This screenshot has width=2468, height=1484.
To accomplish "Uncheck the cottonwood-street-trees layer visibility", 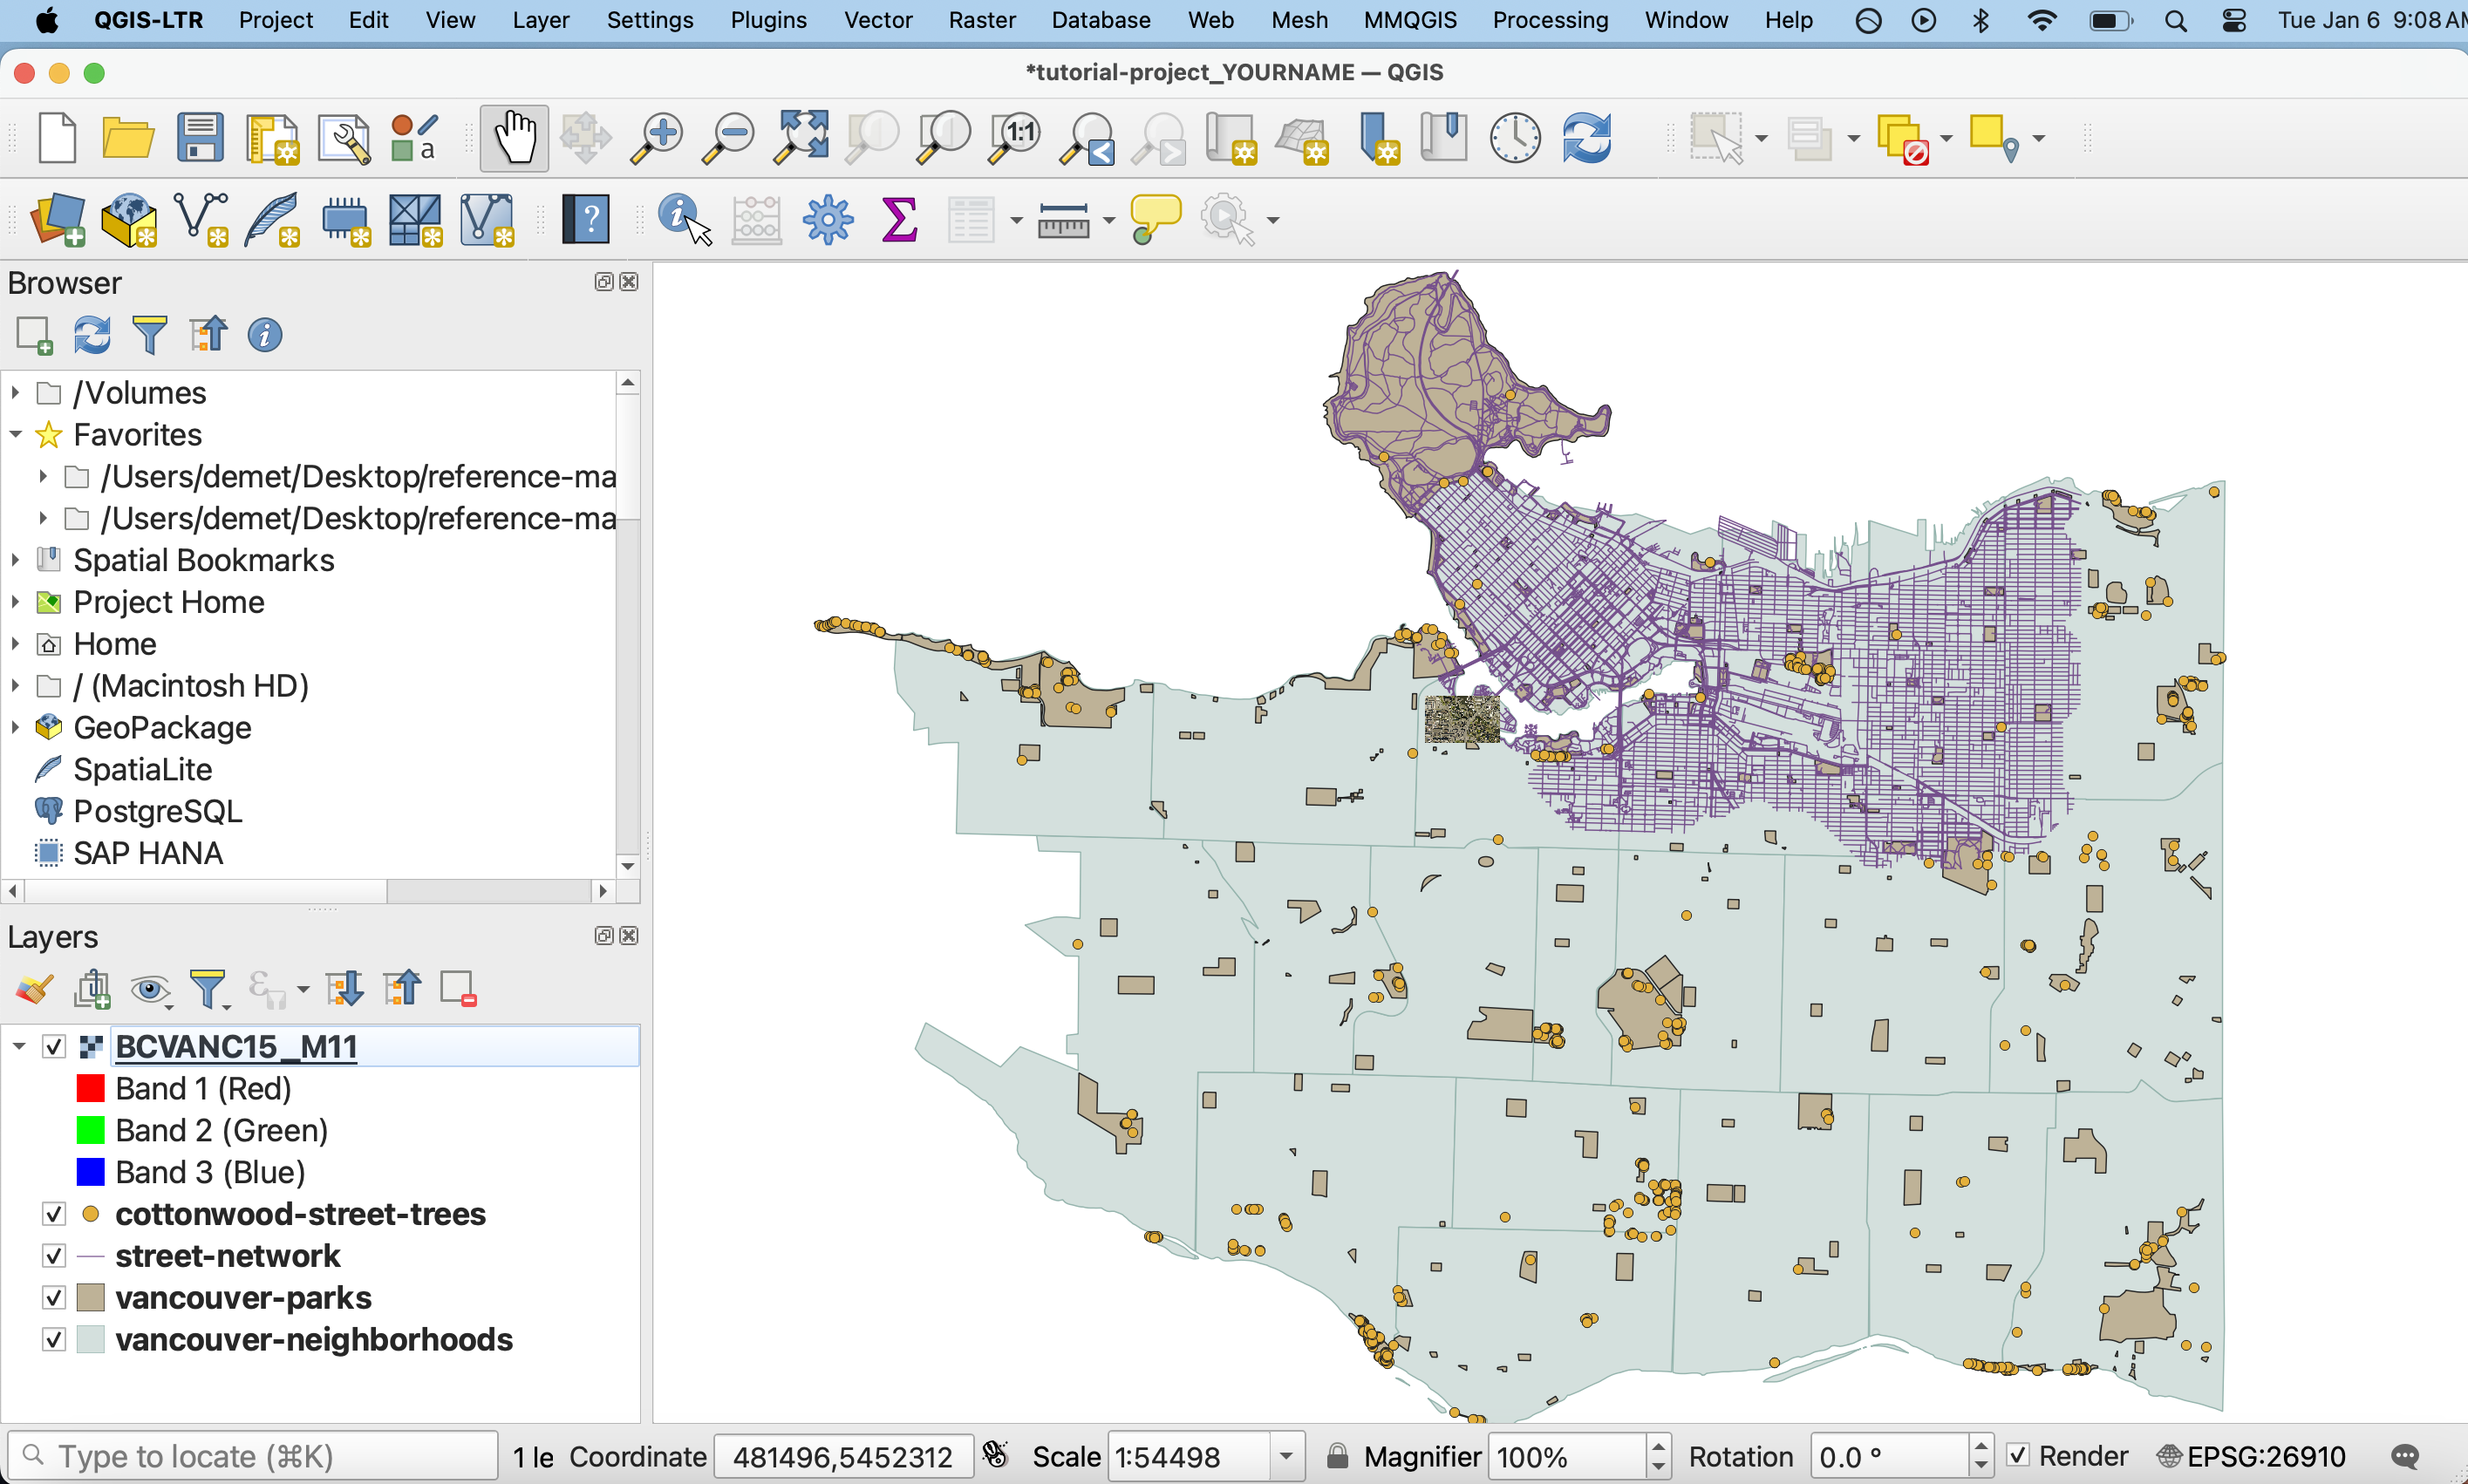I will point(54,1214).
